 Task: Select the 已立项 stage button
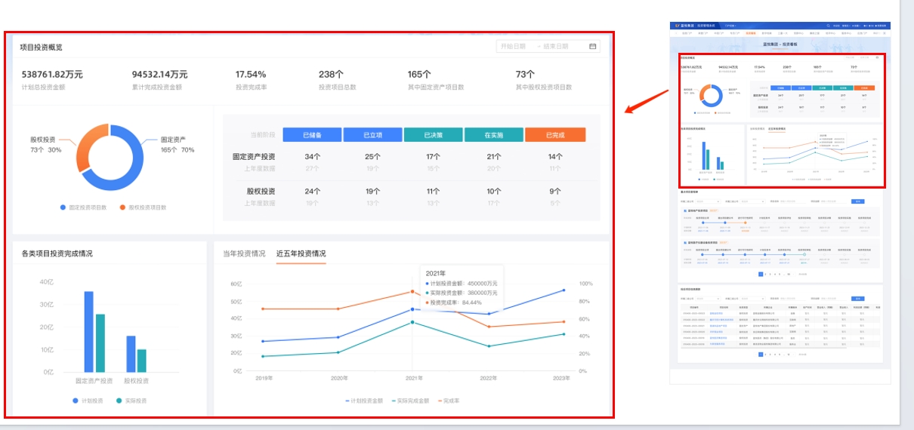372,135
